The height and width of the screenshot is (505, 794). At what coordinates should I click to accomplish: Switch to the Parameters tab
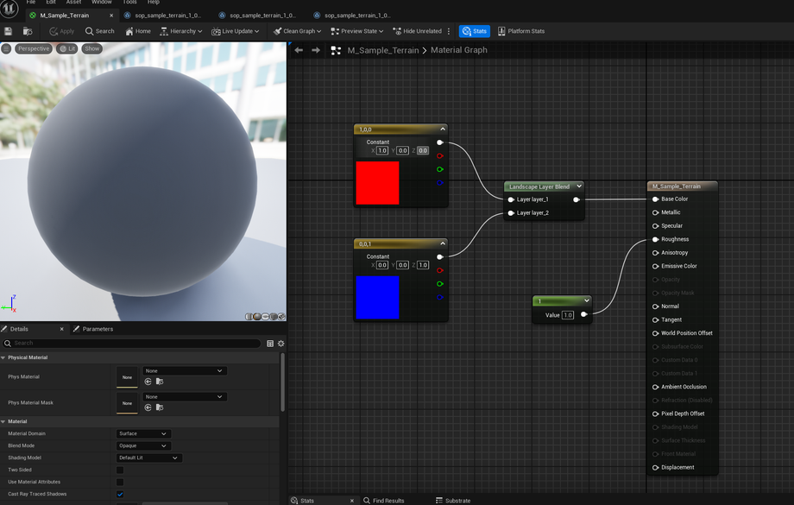(93, 329)
